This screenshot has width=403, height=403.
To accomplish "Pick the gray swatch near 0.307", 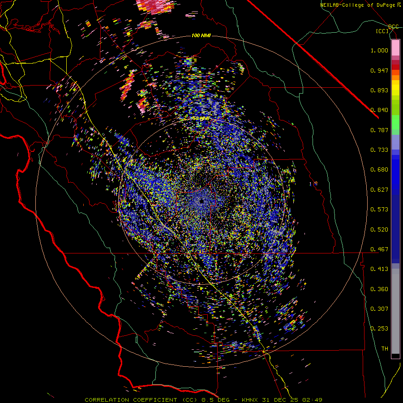I will point(395,311).
